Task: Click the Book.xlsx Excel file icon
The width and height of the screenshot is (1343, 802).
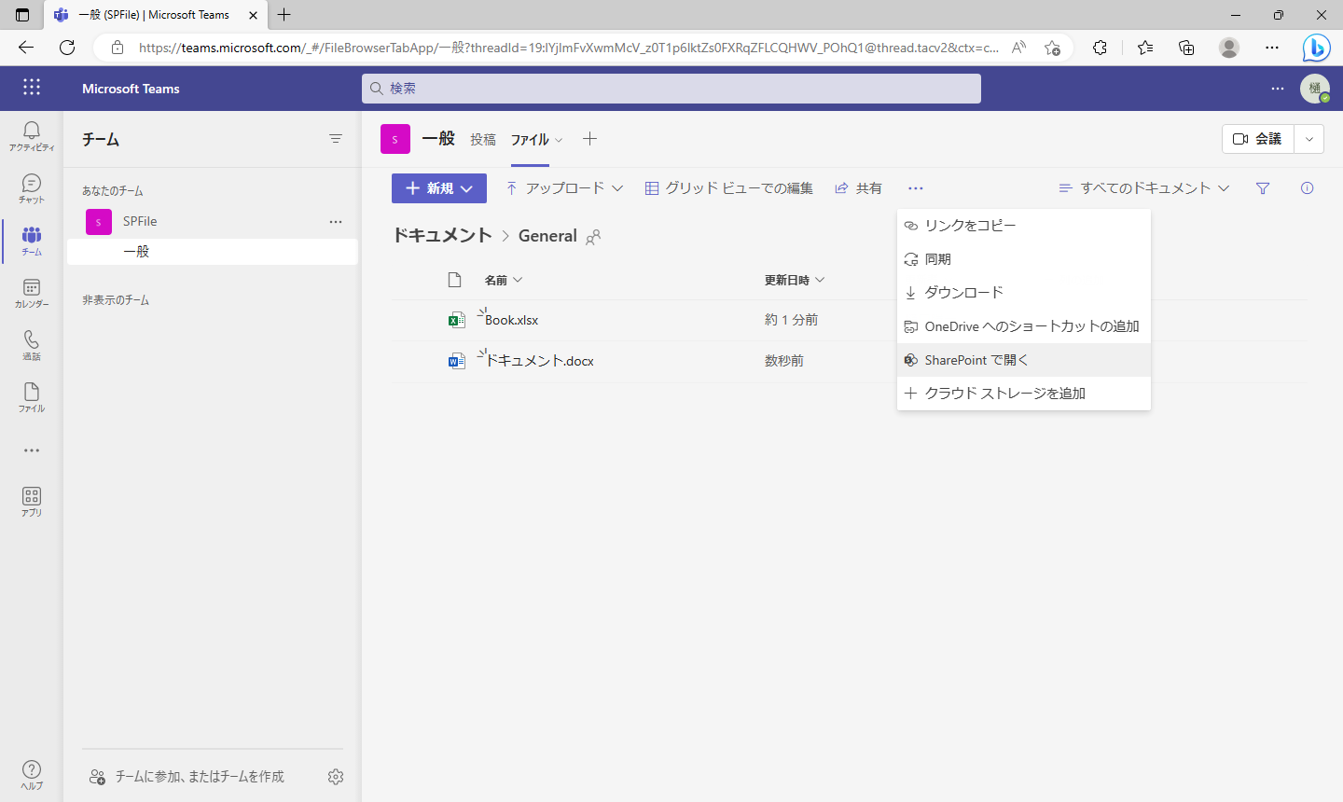Action: pyautogui.click(x=457, y=320)
